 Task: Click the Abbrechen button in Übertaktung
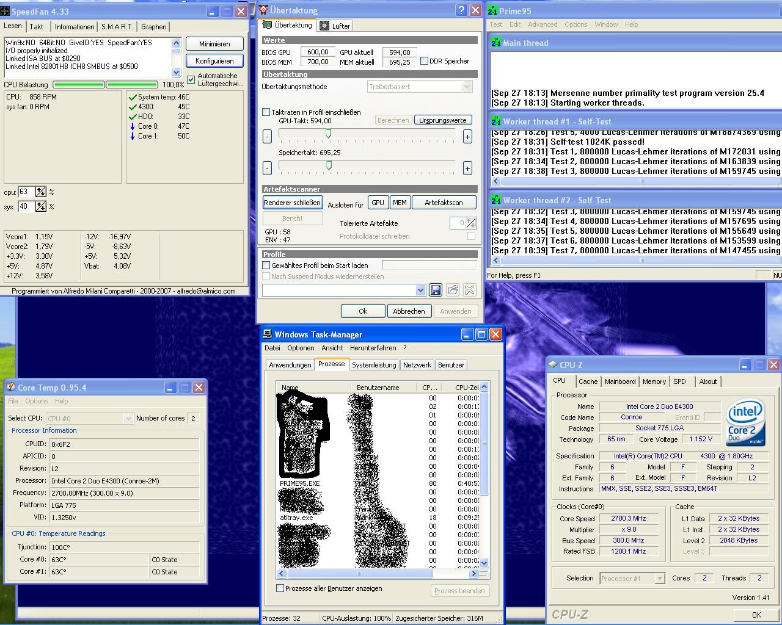click(x=409, y=311)
